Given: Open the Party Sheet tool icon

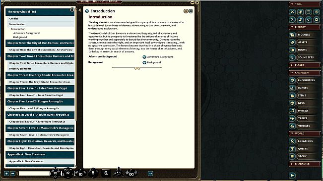Looking at the screenshot, I should [x=300, y=12].
